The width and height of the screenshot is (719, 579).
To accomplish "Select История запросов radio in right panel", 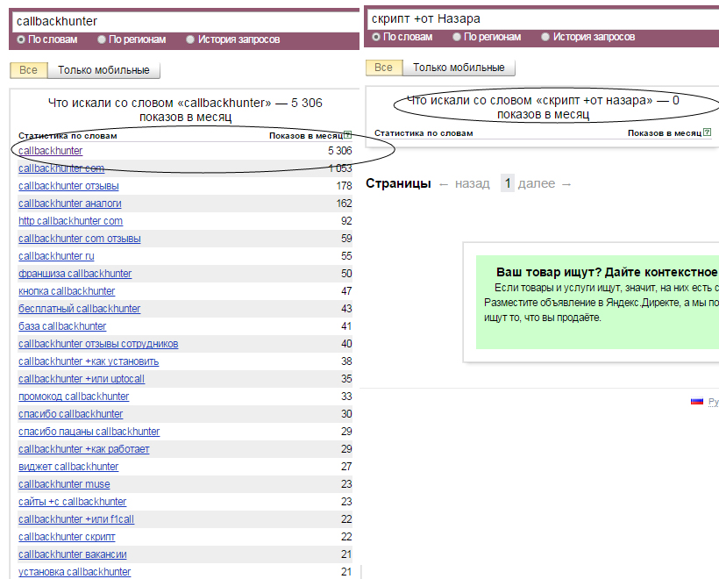I will click(545, 37).
